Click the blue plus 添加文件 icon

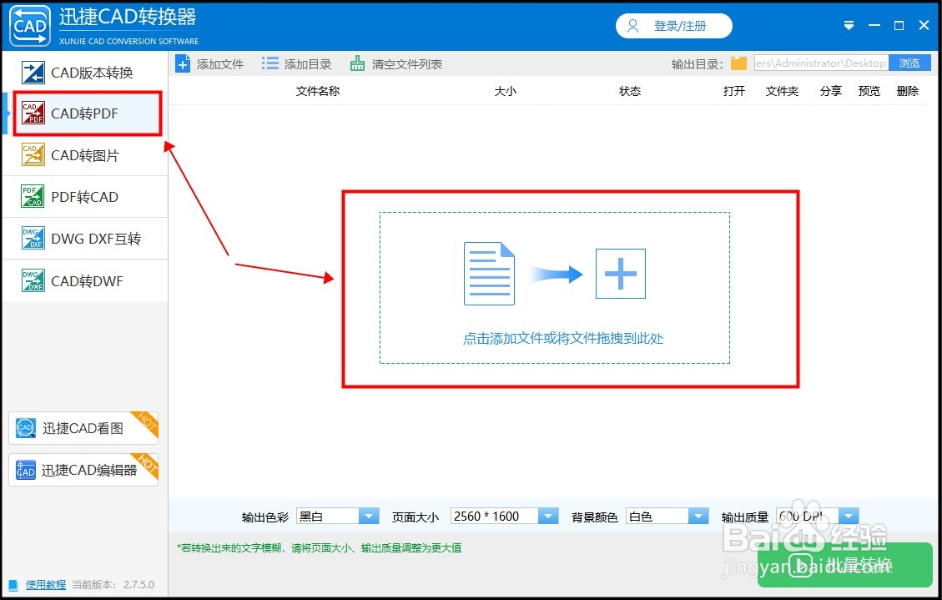tap(184, 63)
